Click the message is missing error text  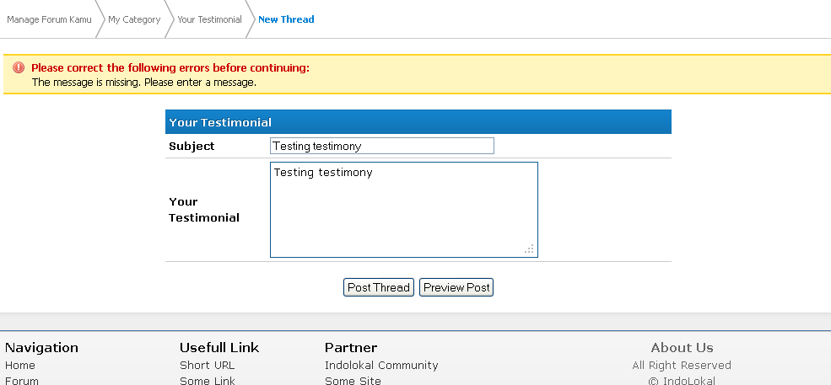click(143, 83)
